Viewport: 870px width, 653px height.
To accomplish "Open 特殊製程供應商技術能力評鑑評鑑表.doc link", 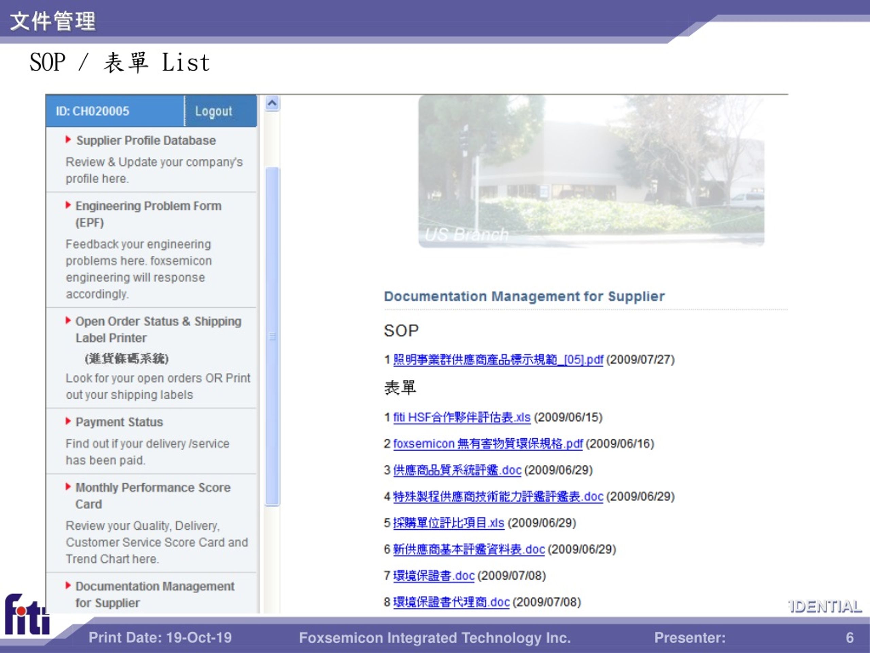I will pos(498,496).
